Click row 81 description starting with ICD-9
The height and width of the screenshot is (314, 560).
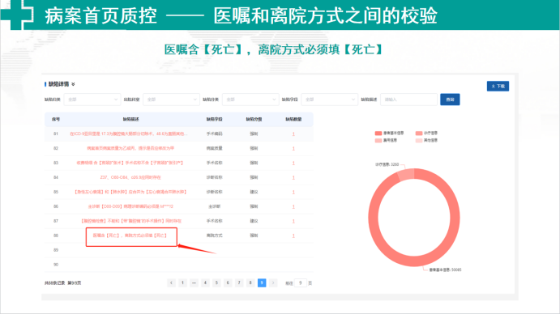pyautogui.click(x=129, y=134)
